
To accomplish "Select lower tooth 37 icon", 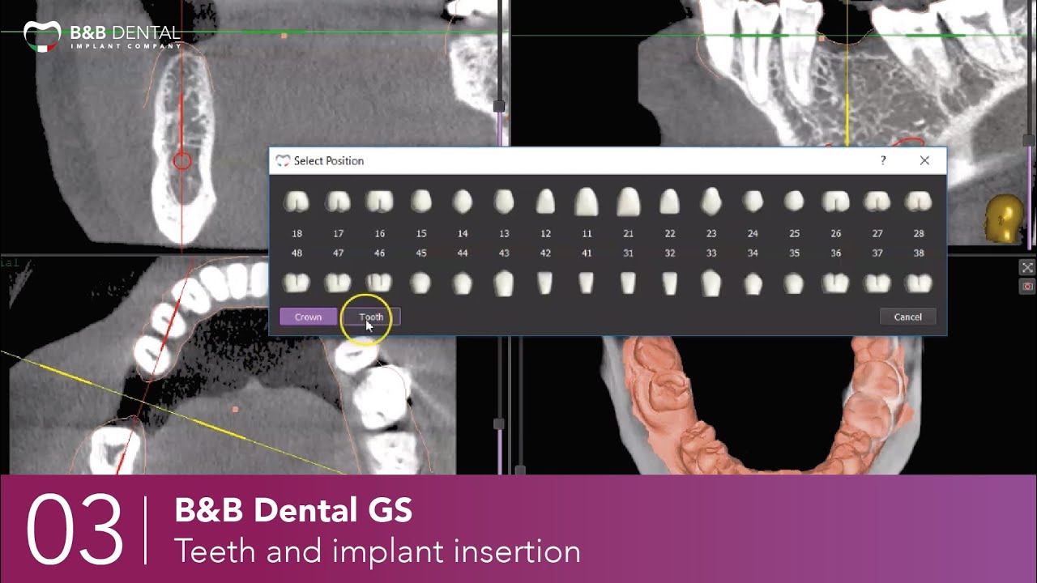I will tap(877, 283).
